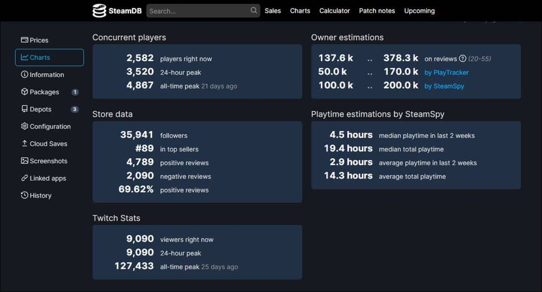Screen dimensions: 542x292
Task: Click the 2,582 players right now value
Action: [x=140, y=58]
